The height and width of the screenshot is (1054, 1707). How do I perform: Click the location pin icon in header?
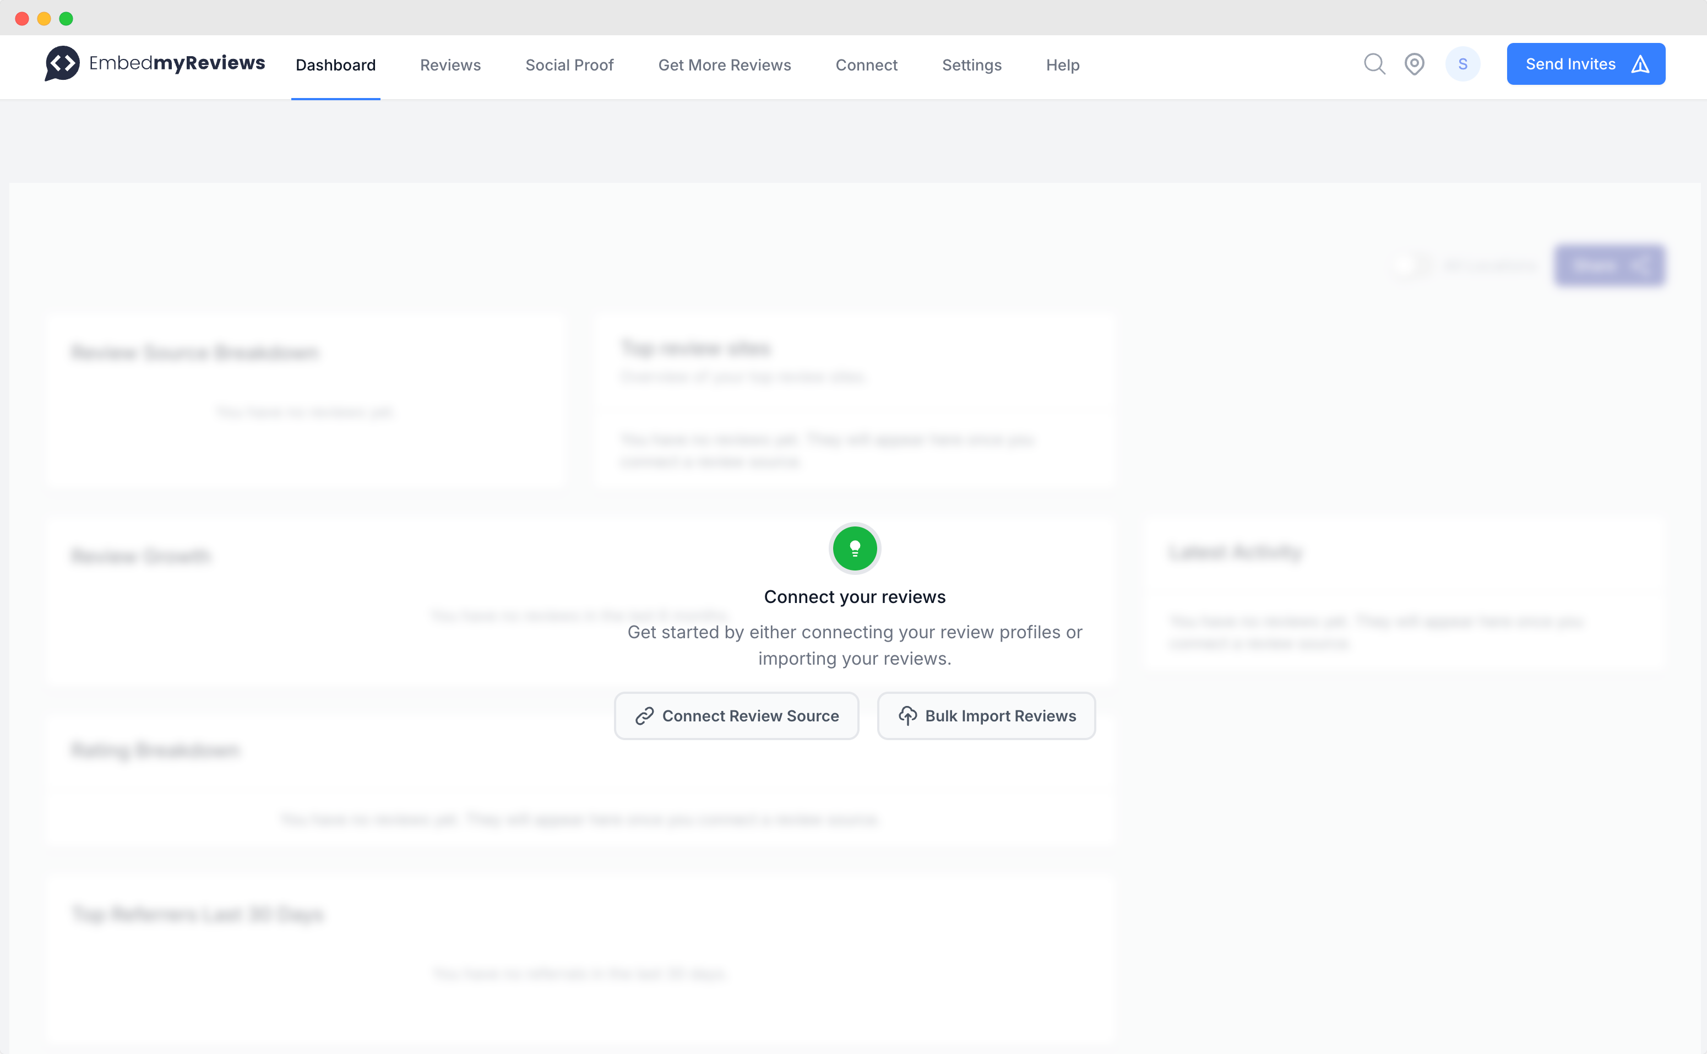[1414, 64]
